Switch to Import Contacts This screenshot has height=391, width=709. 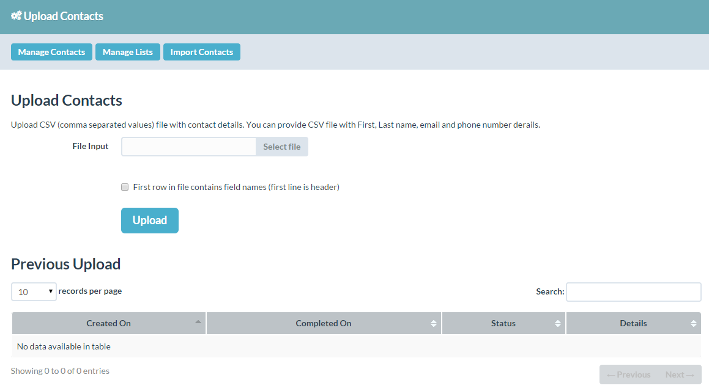click(202, 52)
